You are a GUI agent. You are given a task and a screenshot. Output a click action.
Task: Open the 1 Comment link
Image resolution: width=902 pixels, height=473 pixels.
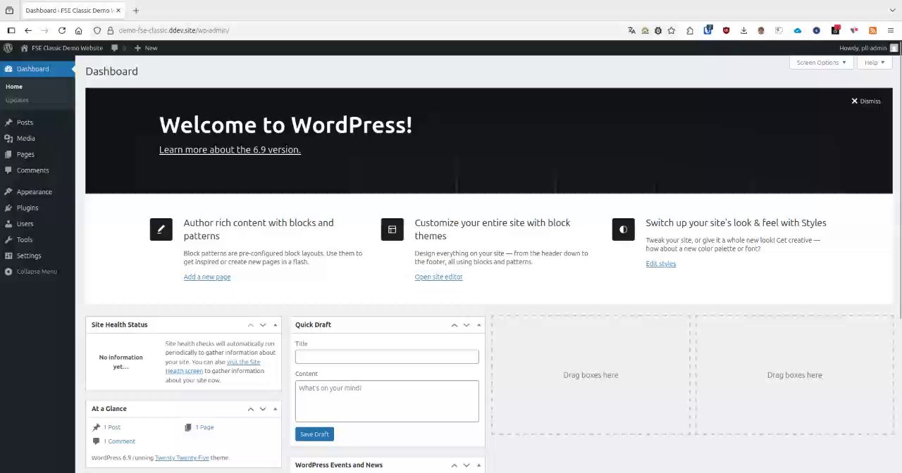tap(119, 441)
